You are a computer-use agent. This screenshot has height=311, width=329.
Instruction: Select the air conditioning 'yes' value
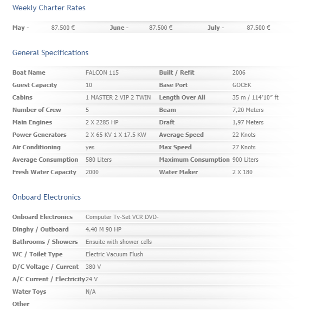click(x=90, y=148)
